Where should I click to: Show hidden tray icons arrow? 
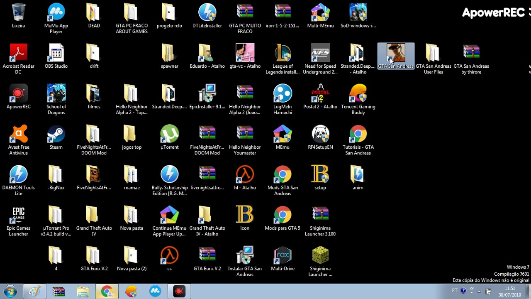tap(479, 291)
